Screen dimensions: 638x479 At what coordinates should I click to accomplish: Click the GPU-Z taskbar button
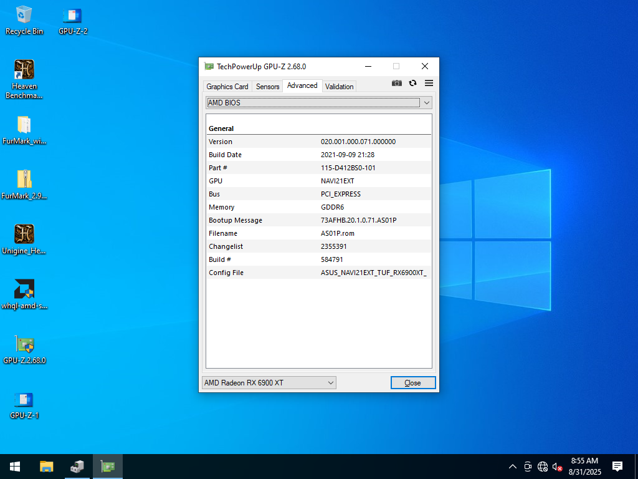point(108,467)
